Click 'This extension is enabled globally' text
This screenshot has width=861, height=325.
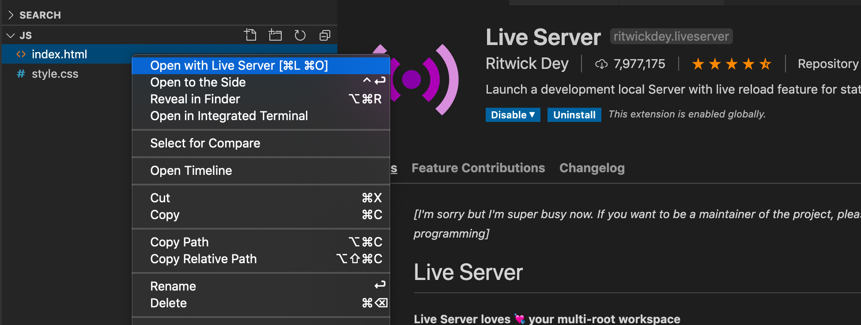[687, 114]
